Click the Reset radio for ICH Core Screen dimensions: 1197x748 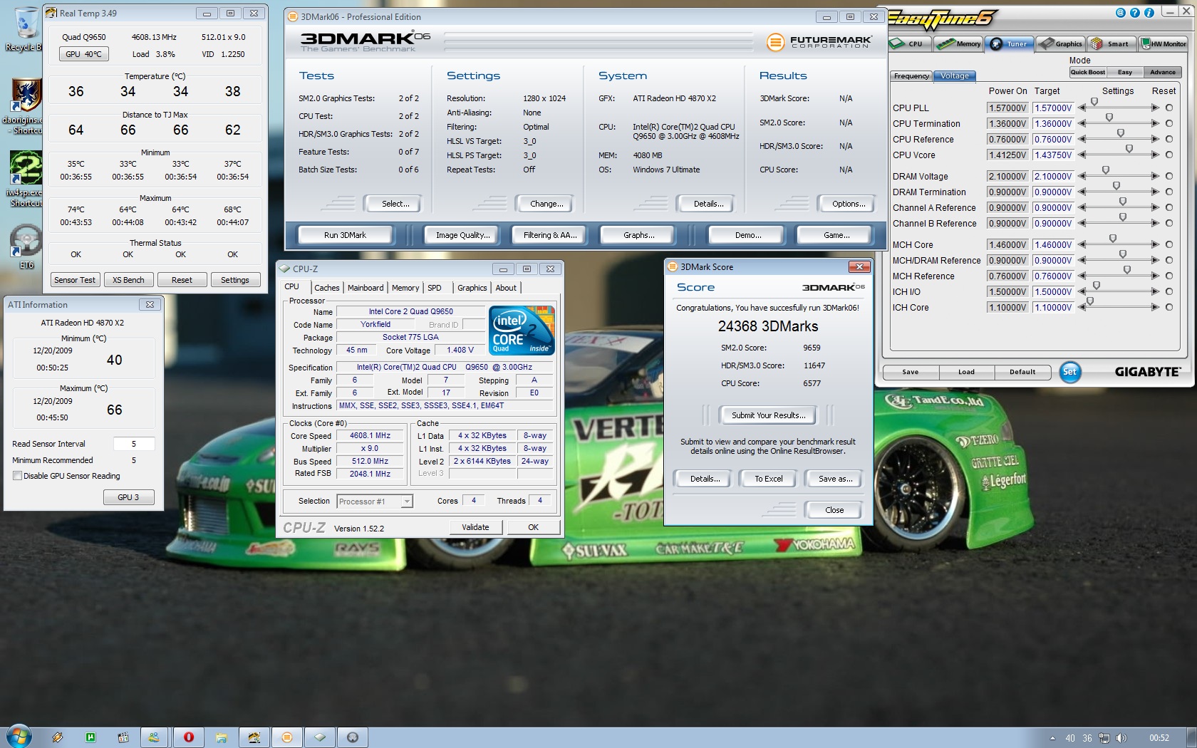pyautogui.click(x=1168, y=308)
